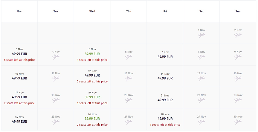
Task: Choose the 17 Nov flight with 2 seats left
Action: 19,97
